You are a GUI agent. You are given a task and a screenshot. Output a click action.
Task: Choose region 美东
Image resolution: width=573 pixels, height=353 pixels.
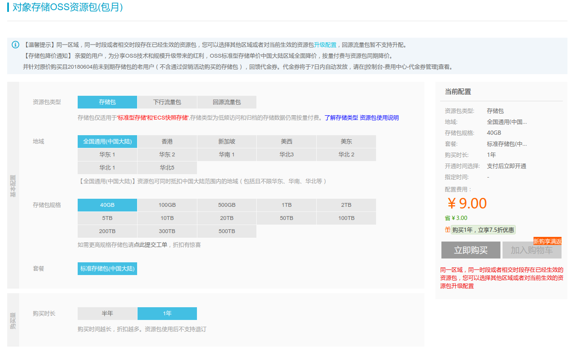click(x=346, y=142)
